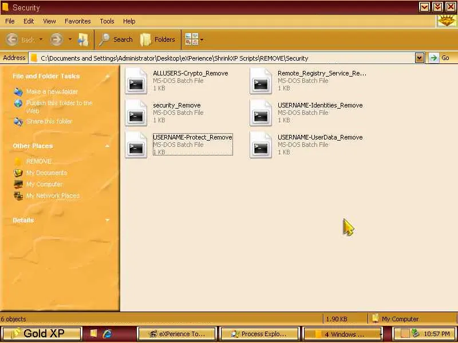Open the ALLUSERS-Crypto_Remove batch file icon
Viewport: 458px width, 343px height.
[136, 81]
